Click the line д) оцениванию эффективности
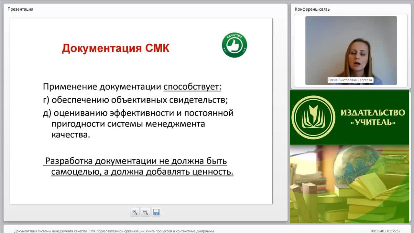This screenshot has height=233, width=414. (x=138, y=124)
